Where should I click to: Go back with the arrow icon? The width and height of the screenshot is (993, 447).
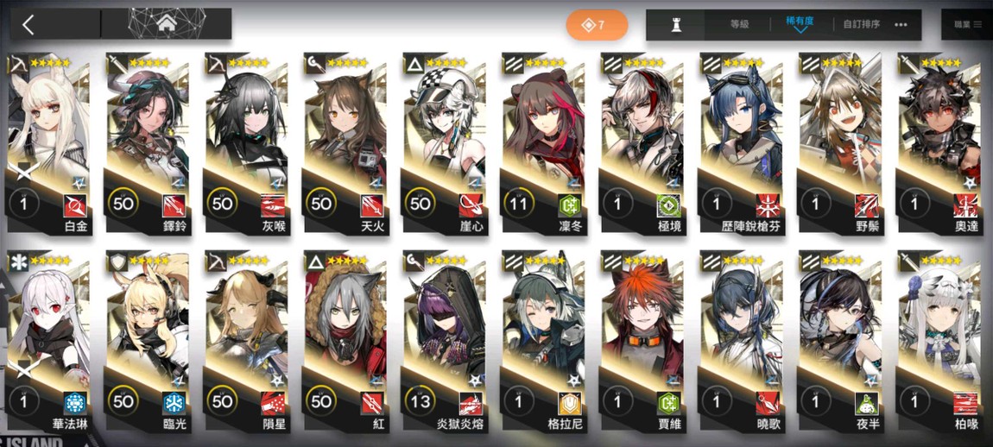pyautogui.click(x=28, y=25)
